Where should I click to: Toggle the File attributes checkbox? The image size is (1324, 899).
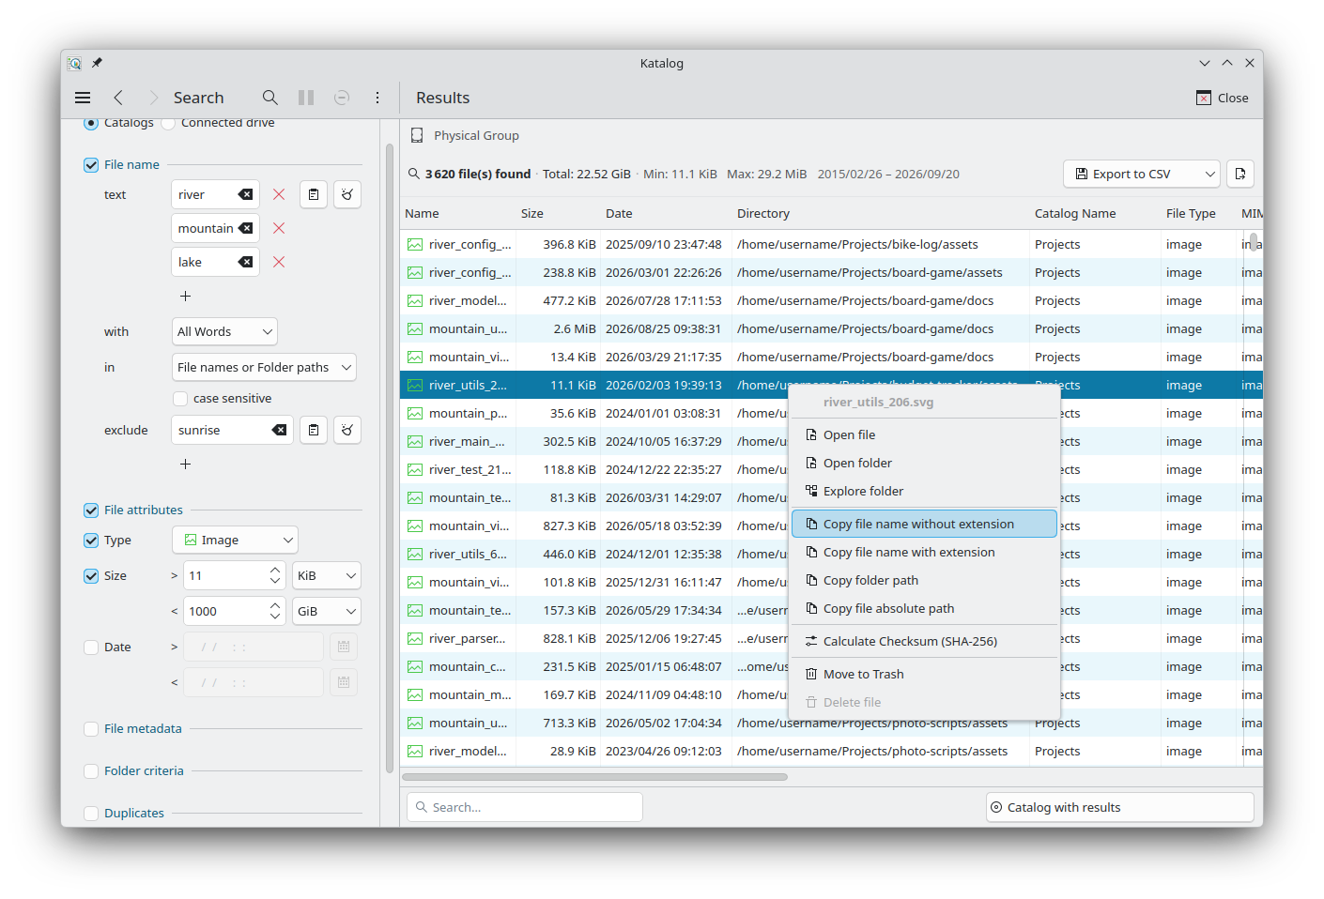(91, 510)
